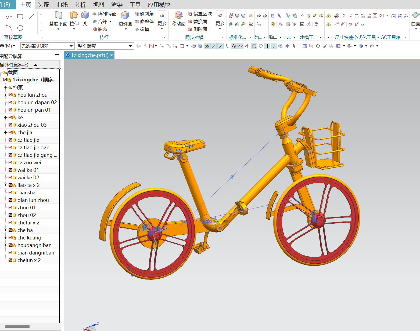Click the Pattern Feature (阵列特征) icon
Viewport: 420px width, 331px height.
coord(104,14)
